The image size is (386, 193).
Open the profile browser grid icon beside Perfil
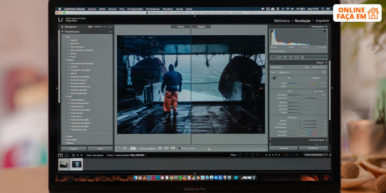tap(324, 72)
